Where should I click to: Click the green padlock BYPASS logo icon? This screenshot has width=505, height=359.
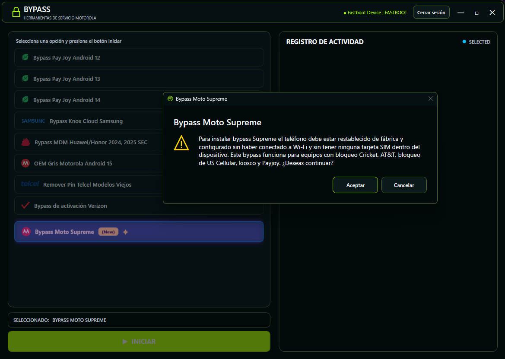[x=16, y=12]
